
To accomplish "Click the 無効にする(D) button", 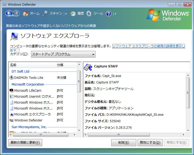I will (x=150, y=143).
